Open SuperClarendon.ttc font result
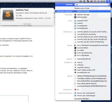The image size is (112, 102). click(84, 59)
